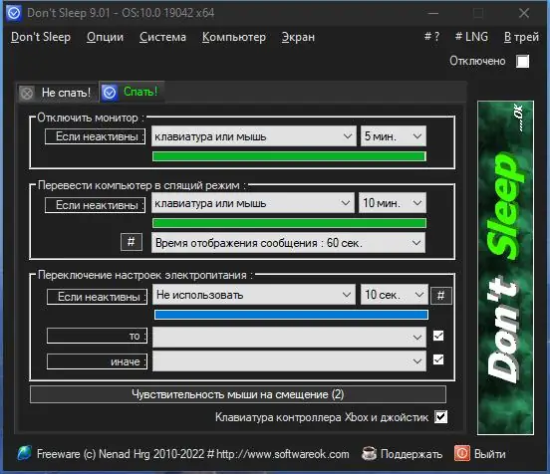Open the '10 мин.' timer dropdown
This screenshot has width=550, height=474.
pos(393,202)
